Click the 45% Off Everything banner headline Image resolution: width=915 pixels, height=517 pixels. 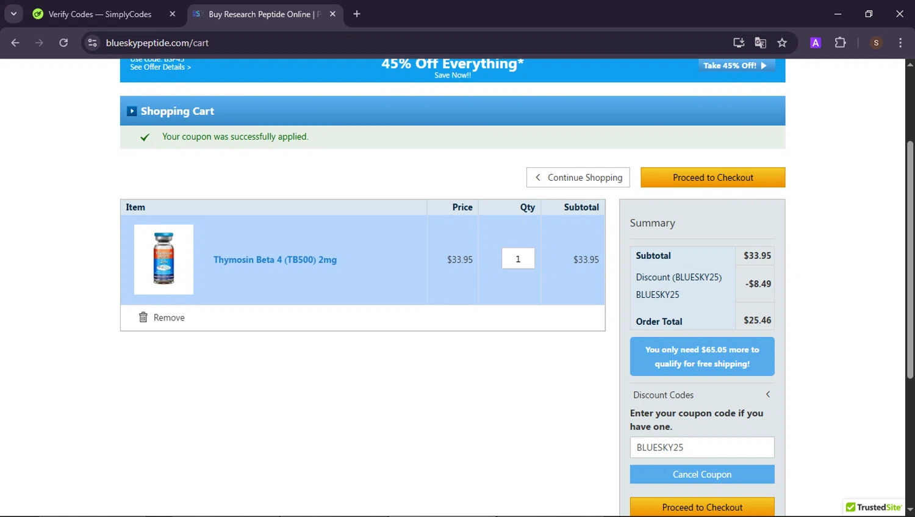point(453,63)
